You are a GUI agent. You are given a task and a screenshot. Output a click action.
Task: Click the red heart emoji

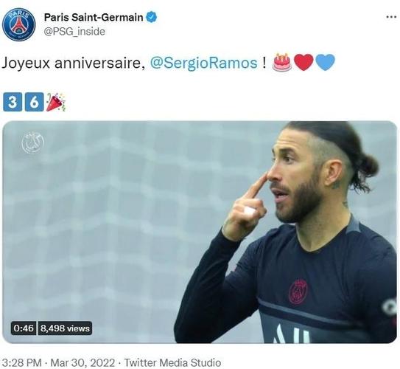(303, 62)
